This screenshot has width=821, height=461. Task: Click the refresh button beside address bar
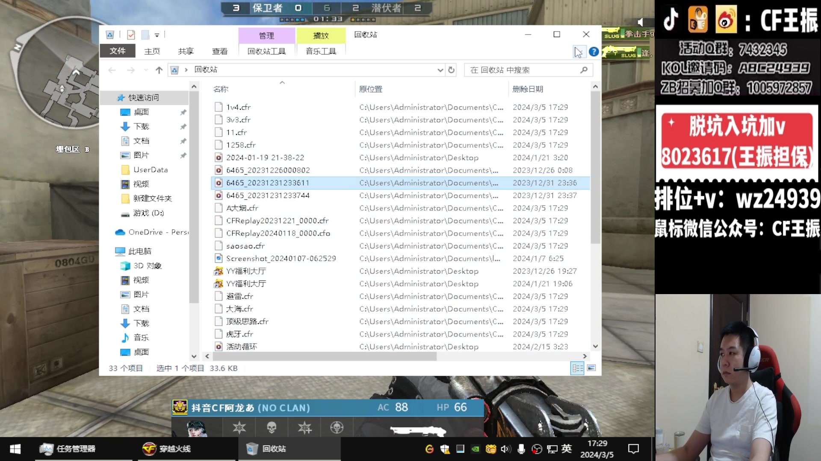pos(451,70)
